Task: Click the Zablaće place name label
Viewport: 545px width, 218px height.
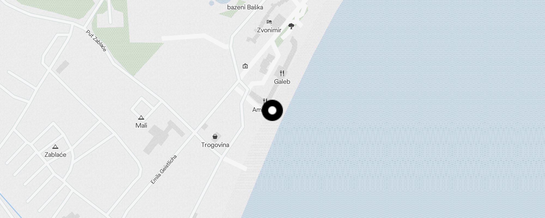Action: (x=55, y=155)
